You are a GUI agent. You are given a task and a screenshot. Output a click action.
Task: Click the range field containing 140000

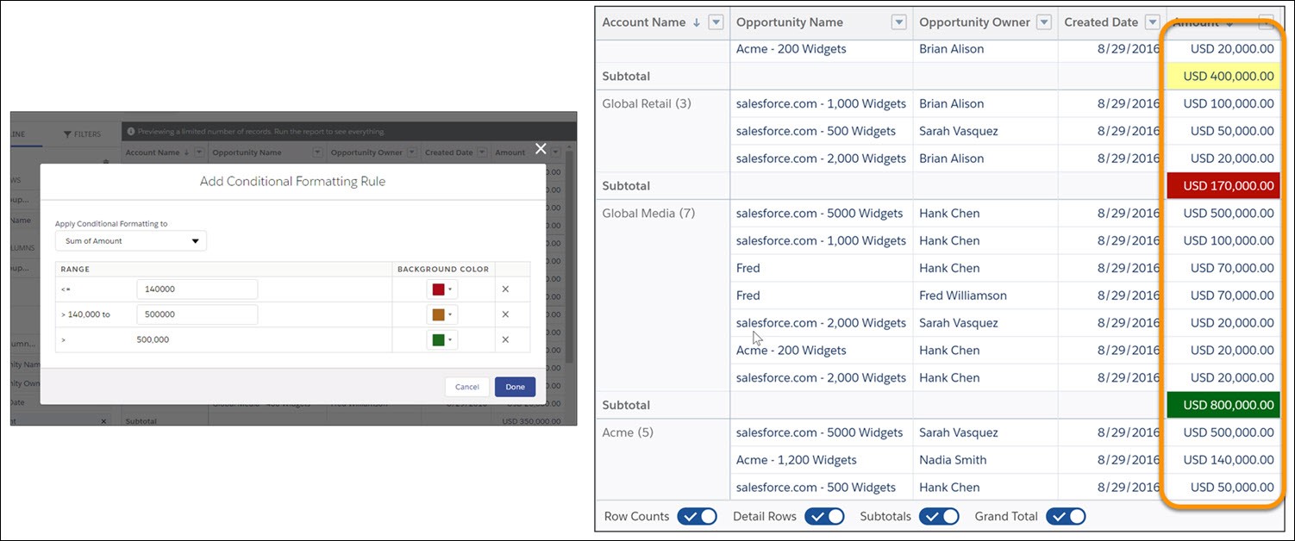pos(197,289)
